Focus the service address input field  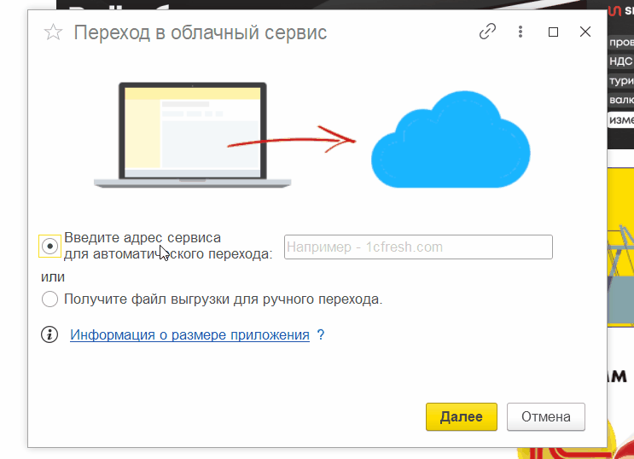pyautogui.click(x=418, y=247)
